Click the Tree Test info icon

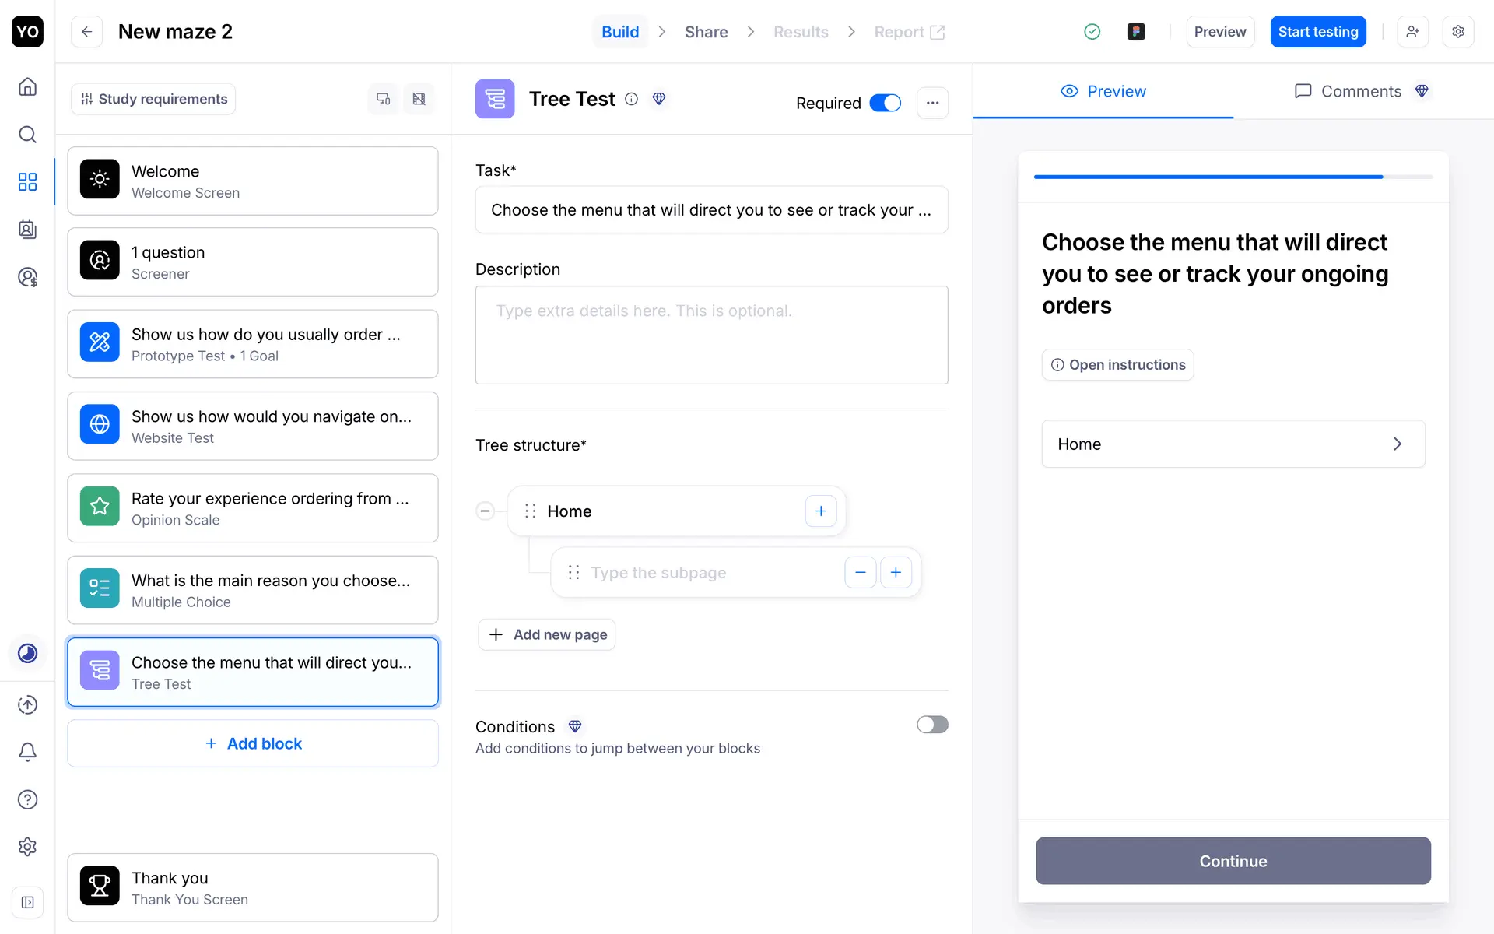click(x=632, y=99)
